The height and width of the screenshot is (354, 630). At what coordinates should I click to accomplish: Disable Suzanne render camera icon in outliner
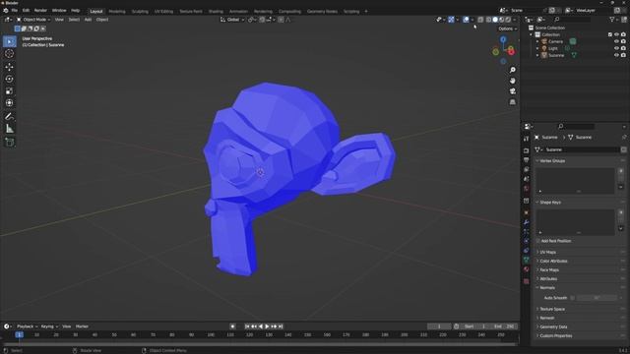pyautogui.click(x=623, y=55)
